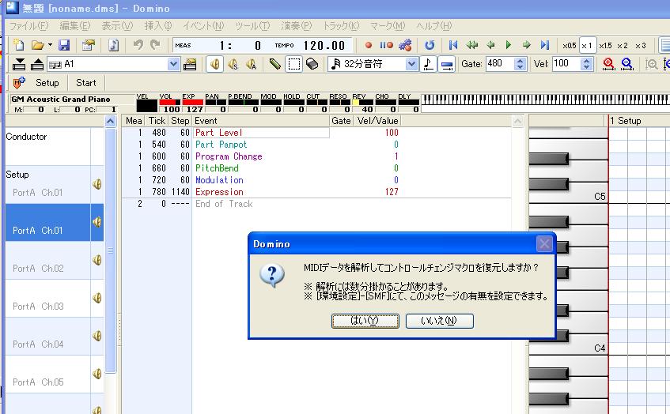Click the Vel value field
The height and width of the screenshot is (414, 670).
click(x=566, y=64)
